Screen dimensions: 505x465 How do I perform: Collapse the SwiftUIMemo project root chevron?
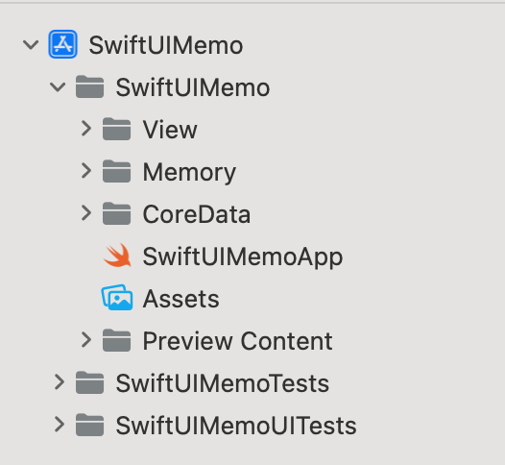click(x=31, y=45)
